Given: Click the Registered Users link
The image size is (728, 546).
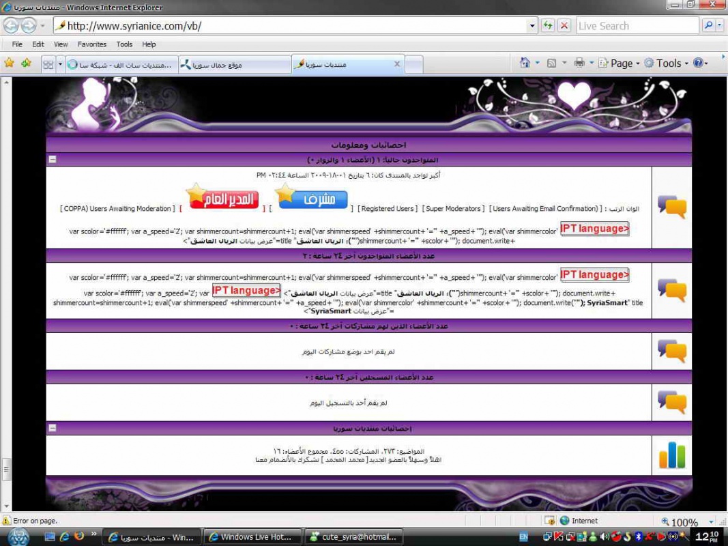Looking at the screenshot, I should [387, 209].
